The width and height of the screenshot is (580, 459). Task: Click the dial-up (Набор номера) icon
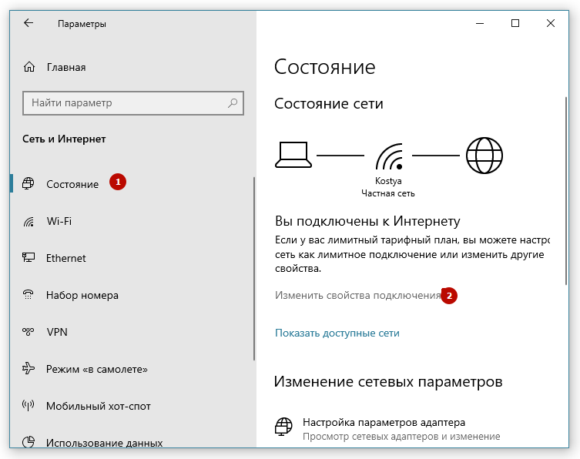(28, 295)
